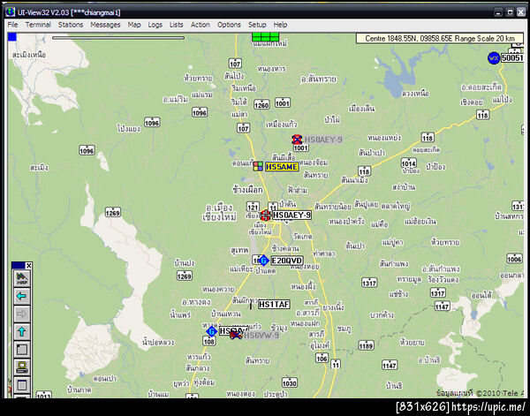Open the File menu

12,25
